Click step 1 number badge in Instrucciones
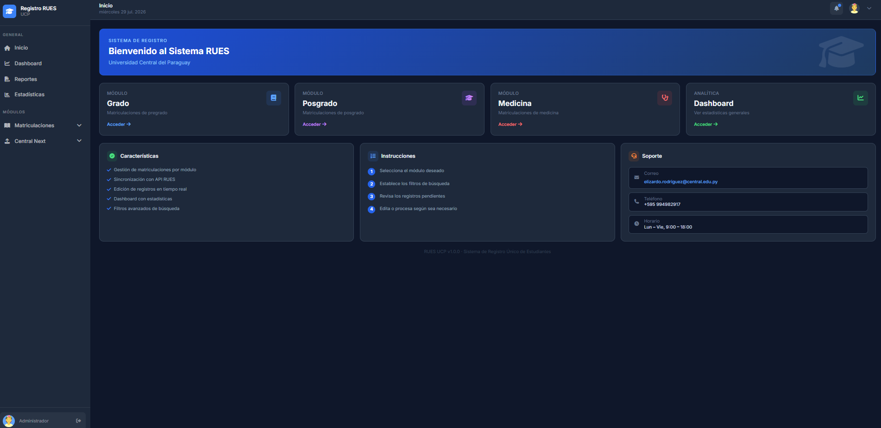 click(x=371, y=172)
